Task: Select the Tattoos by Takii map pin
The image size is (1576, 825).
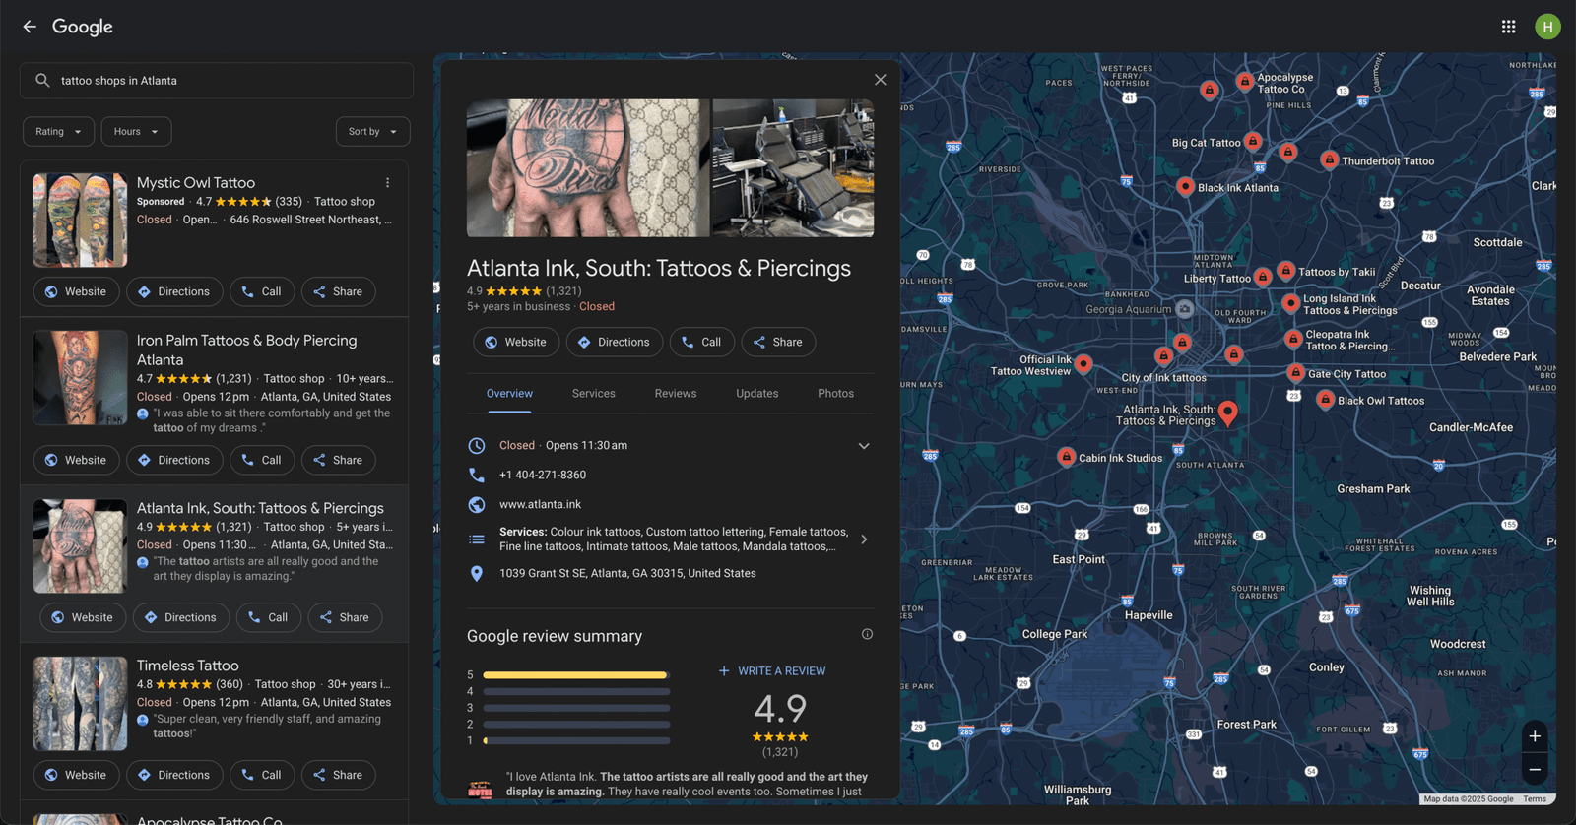Action: click(x=1286, y=270)
